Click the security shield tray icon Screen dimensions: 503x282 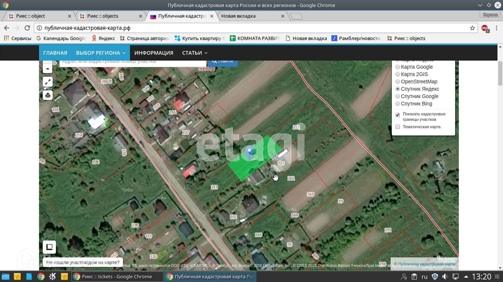click(x=435, y=277)
